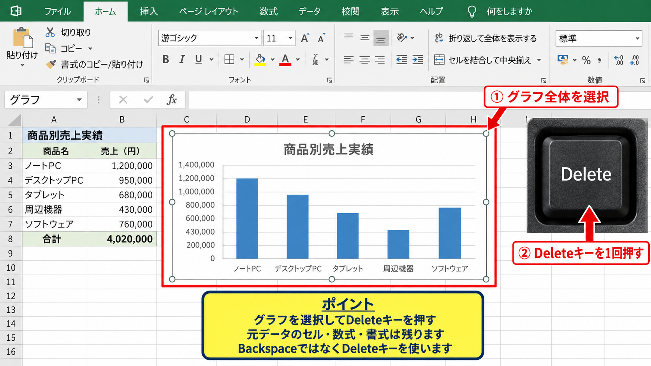Viewport: 651px width, 366px height.
Task: Click the Decrease Decimal icon
Action: (x=634, y=60)
